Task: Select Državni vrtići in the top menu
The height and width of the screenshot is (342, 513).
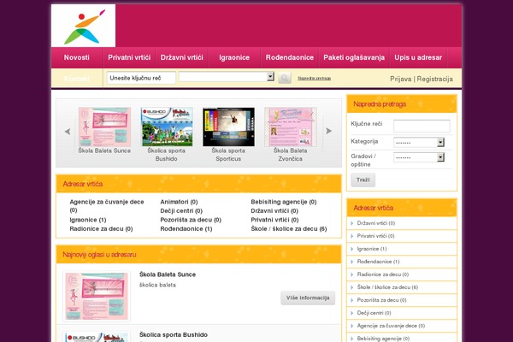Action: point(181,57)
